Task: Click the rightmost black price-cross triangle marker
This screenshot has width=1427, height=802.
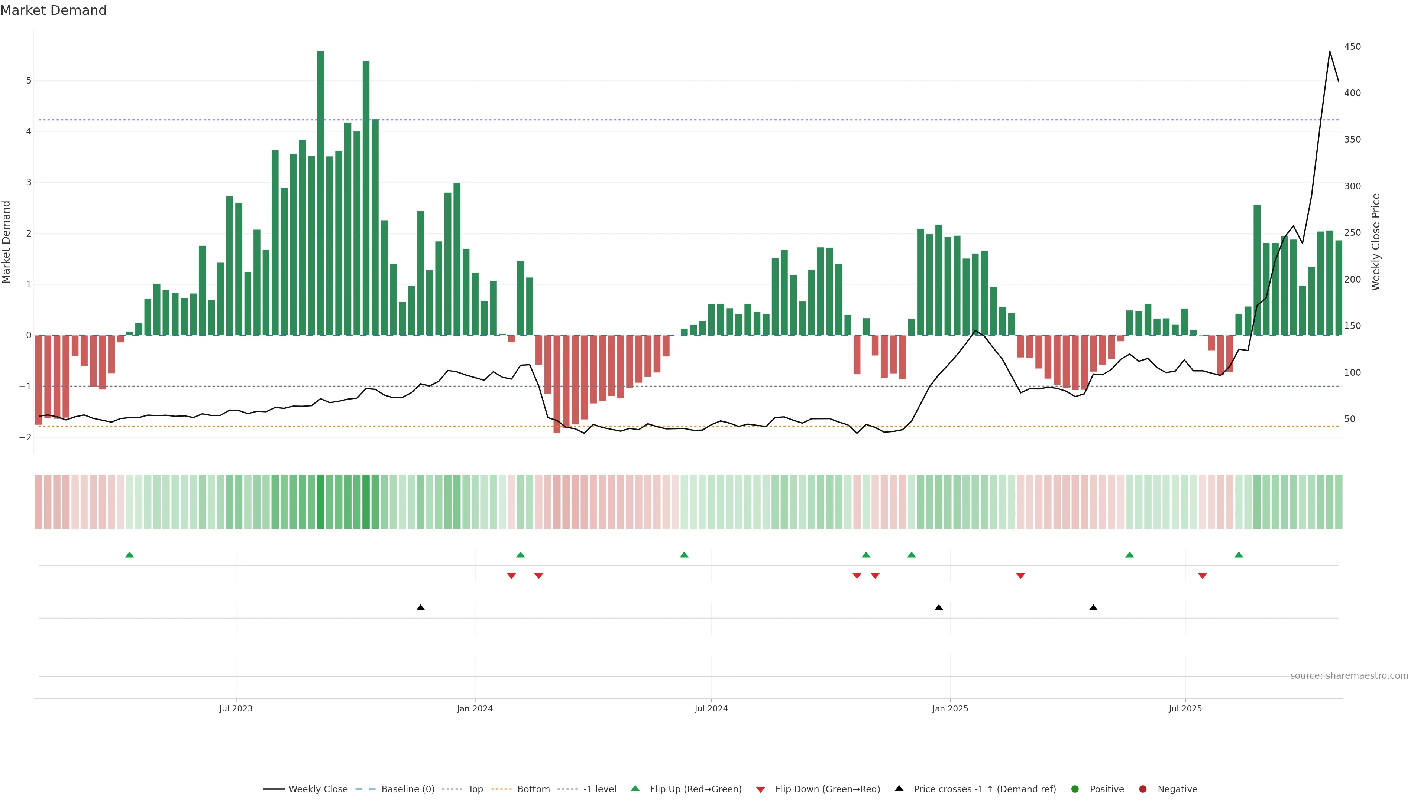Action: point(1093,608)
